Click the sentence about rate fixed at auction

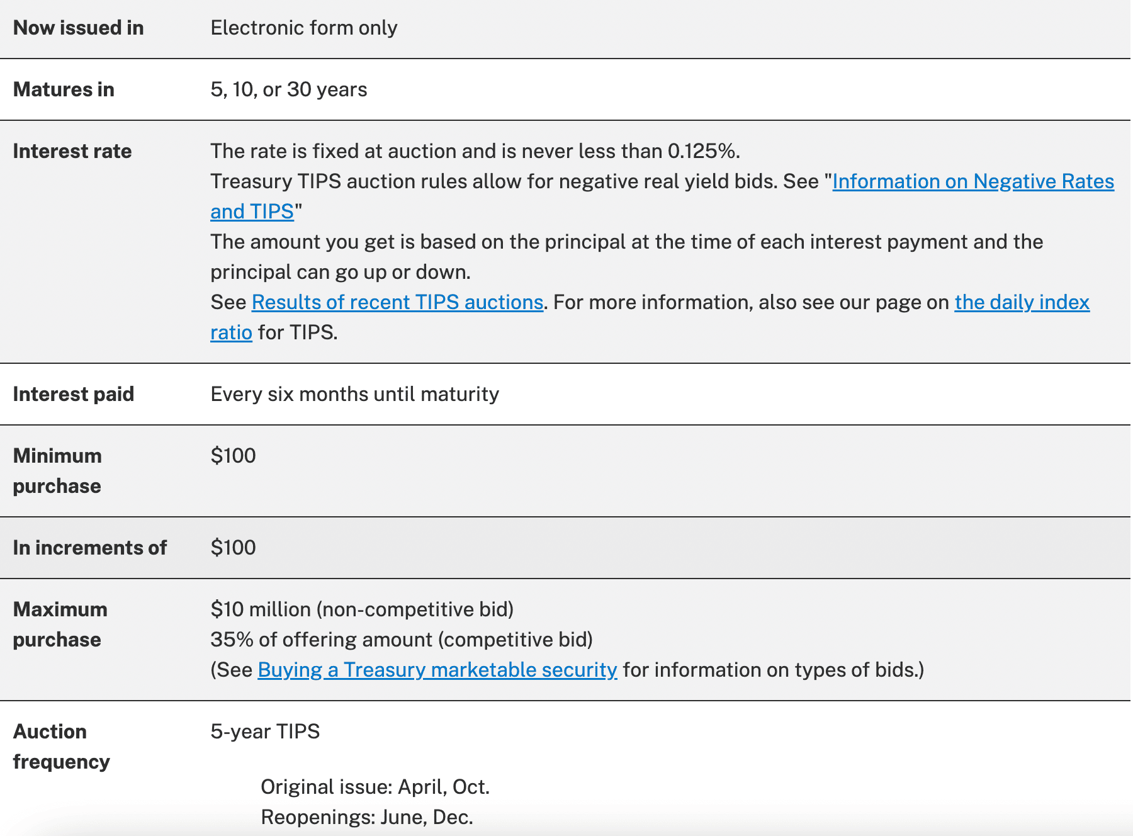tap(475, 151)
